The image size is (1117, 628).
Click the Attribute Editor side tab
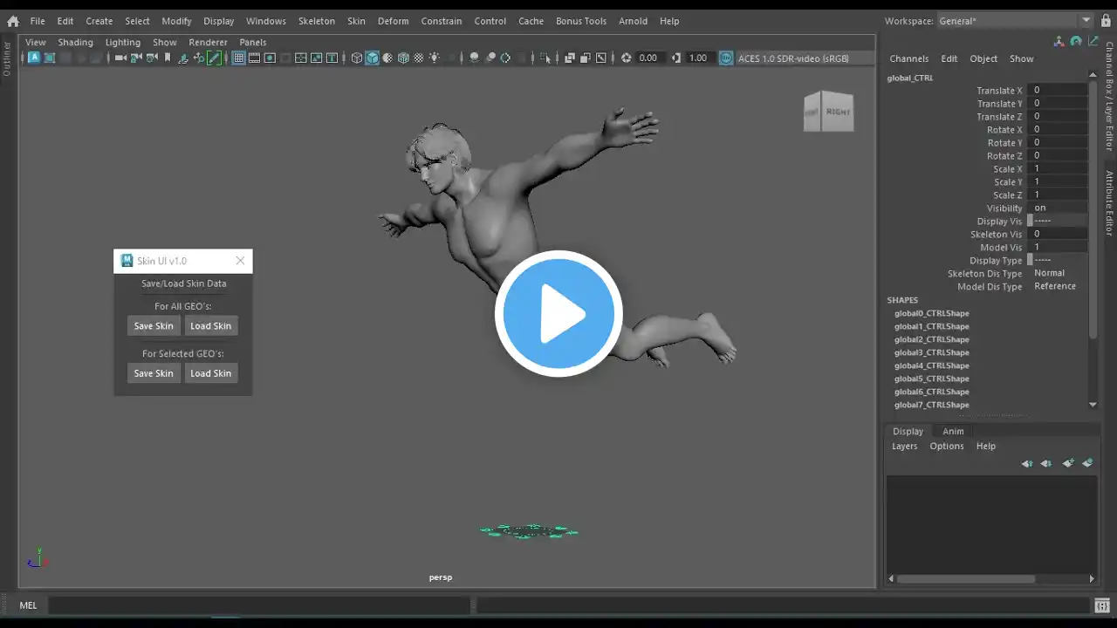point(1109,203)
